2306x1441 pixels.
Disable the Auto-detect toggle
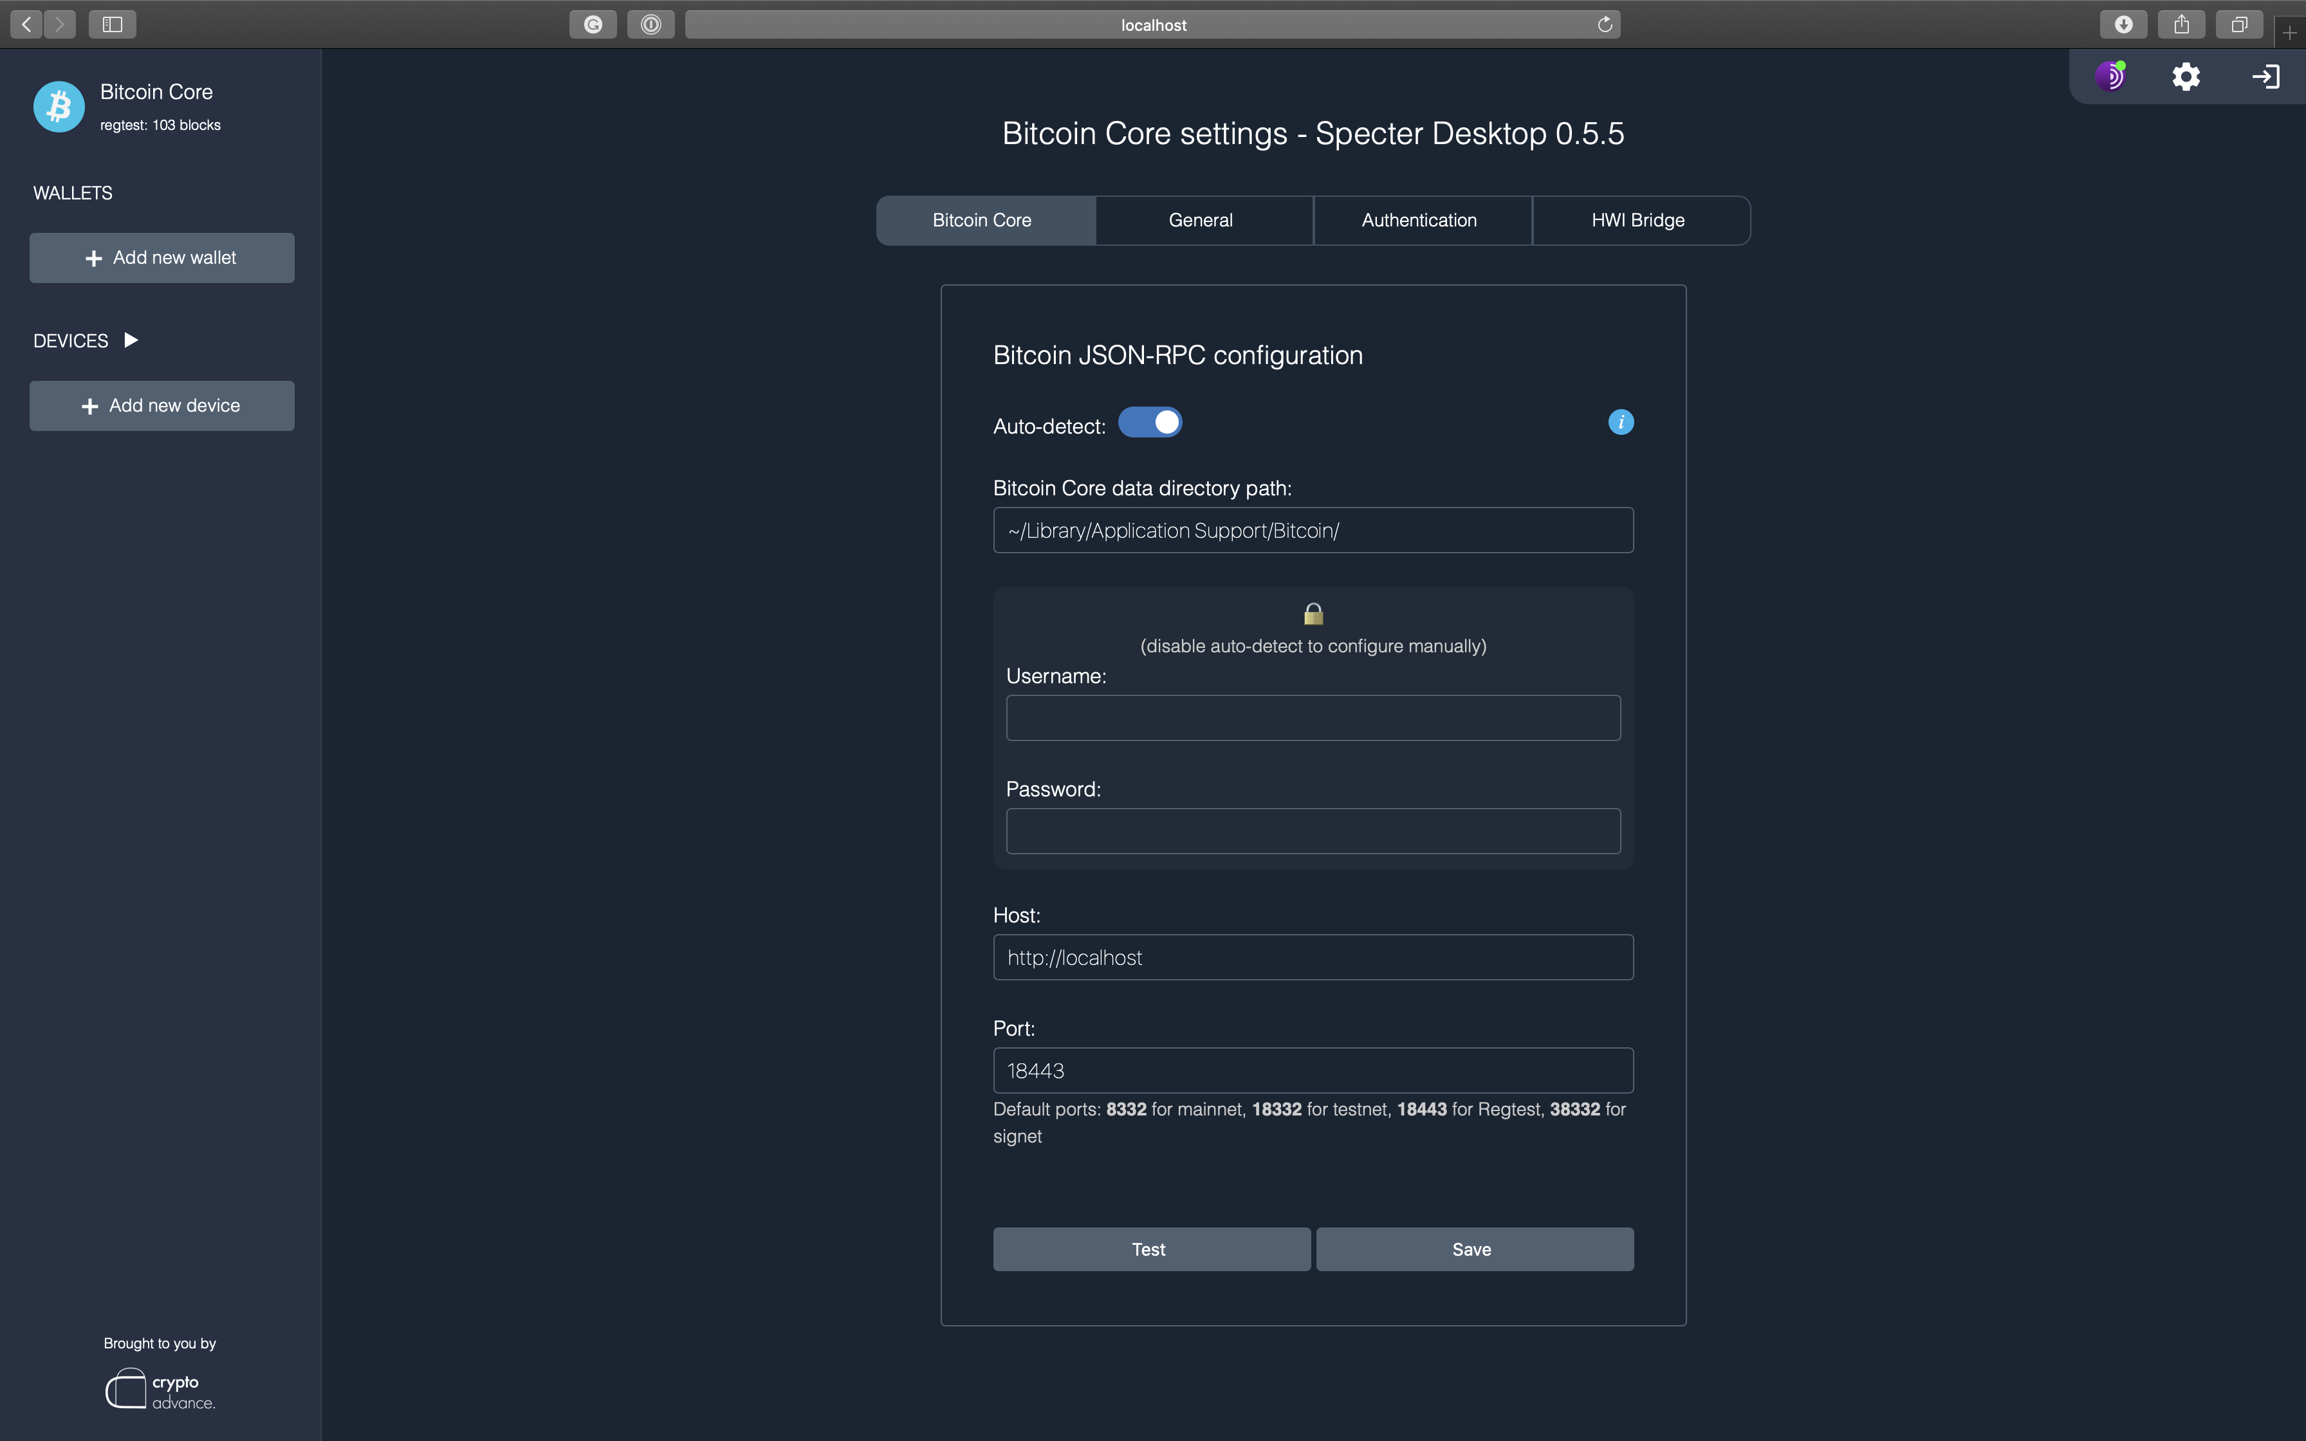click(x=1150, y=422)
